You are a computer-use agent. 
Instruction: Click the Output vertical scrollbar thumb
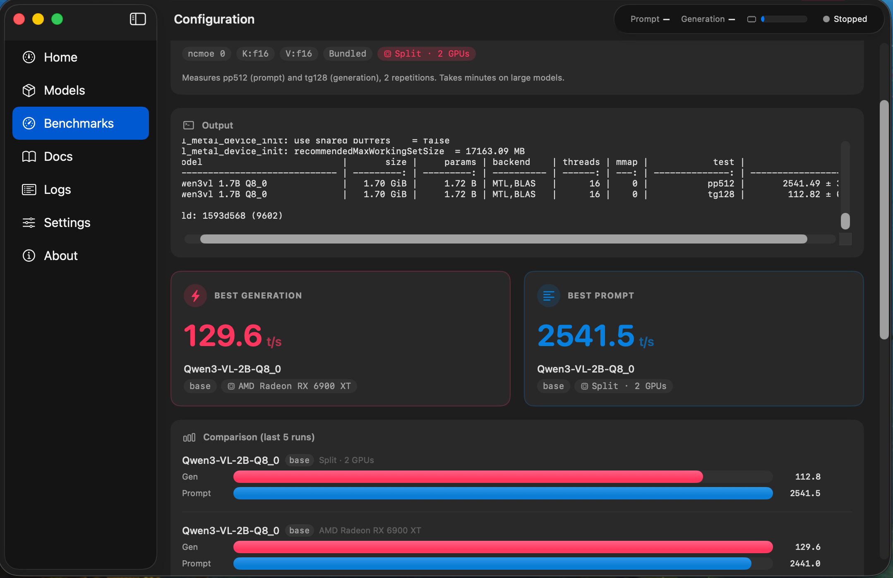(845, 221)
